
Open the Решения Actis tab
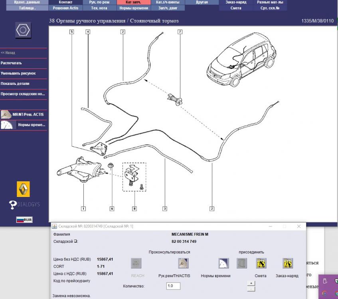click(x=65, y=8)
